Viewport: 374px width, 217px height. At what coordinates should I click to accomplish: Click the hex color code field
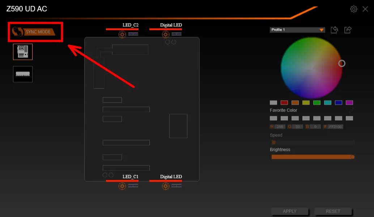click(335, 127)
